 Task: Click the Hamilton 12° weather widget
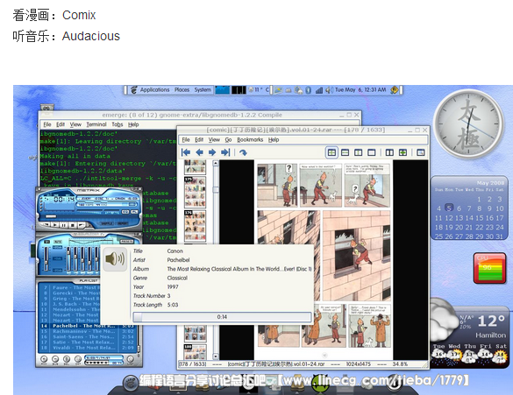469,333
